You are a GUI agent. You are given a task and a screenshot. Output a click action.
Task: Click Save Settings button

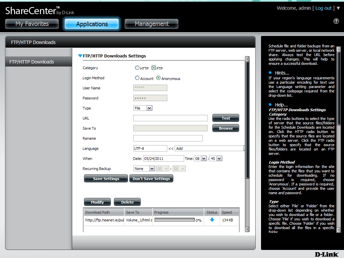coord(106,179)
